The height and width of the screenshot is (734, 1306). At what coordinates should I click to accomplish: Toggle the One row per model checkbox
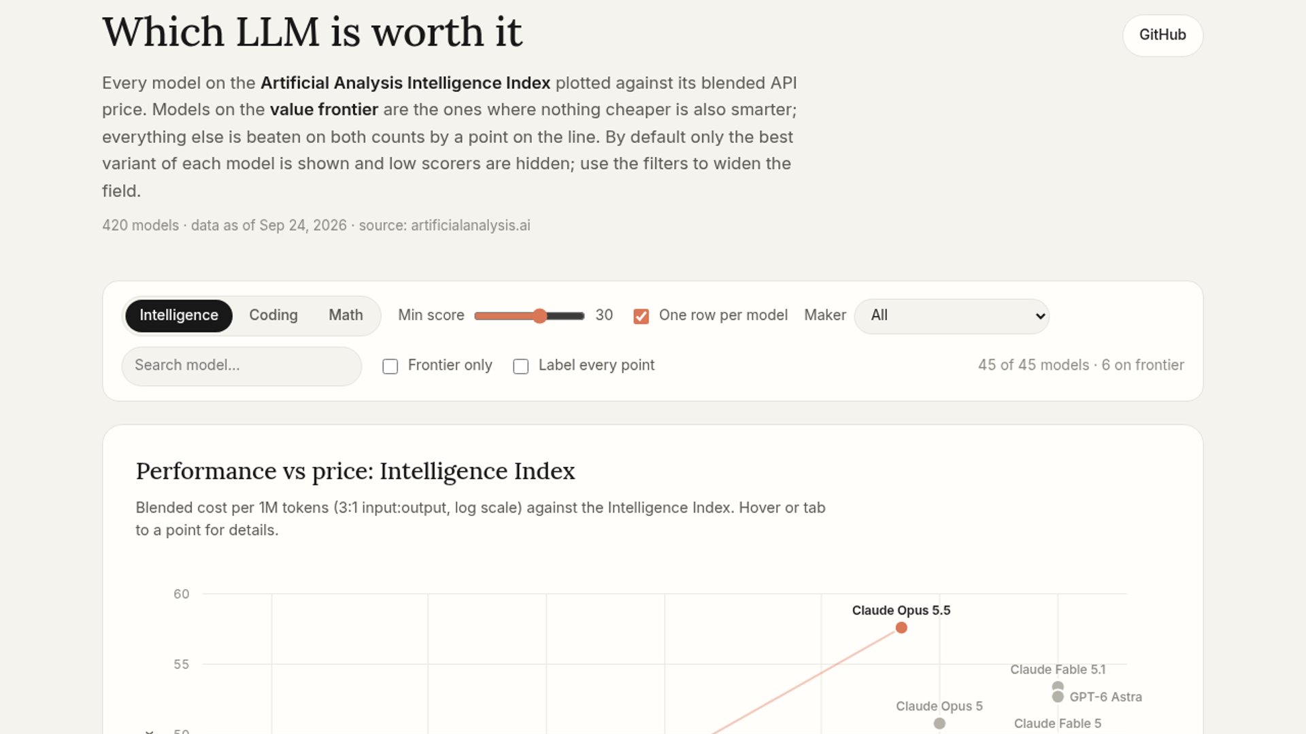coord(641,316)
